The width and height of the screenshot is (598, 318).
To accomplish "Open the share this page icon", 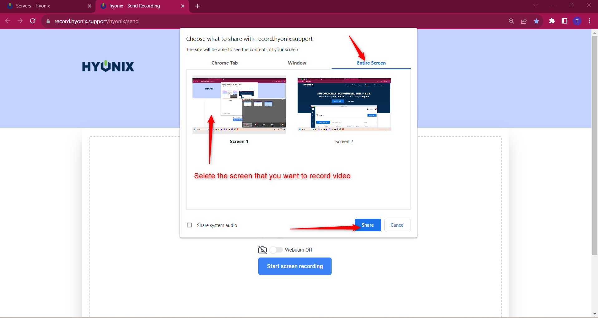I will 524,21.
